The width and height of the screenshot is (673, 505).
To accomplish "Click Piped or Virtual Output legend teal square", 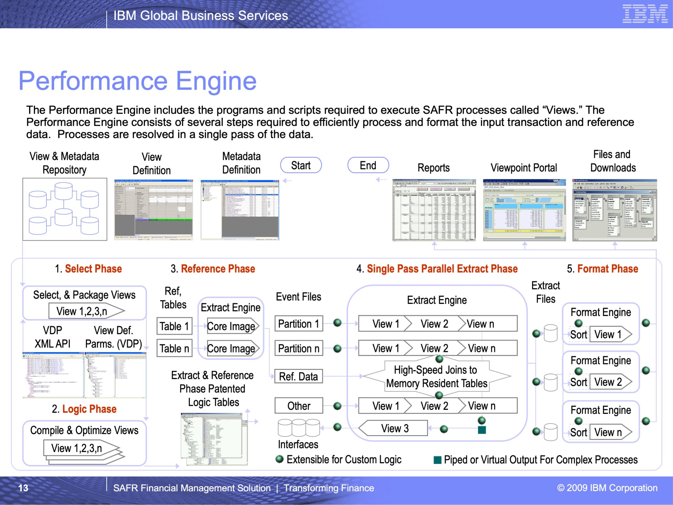I will click(437, 460).
